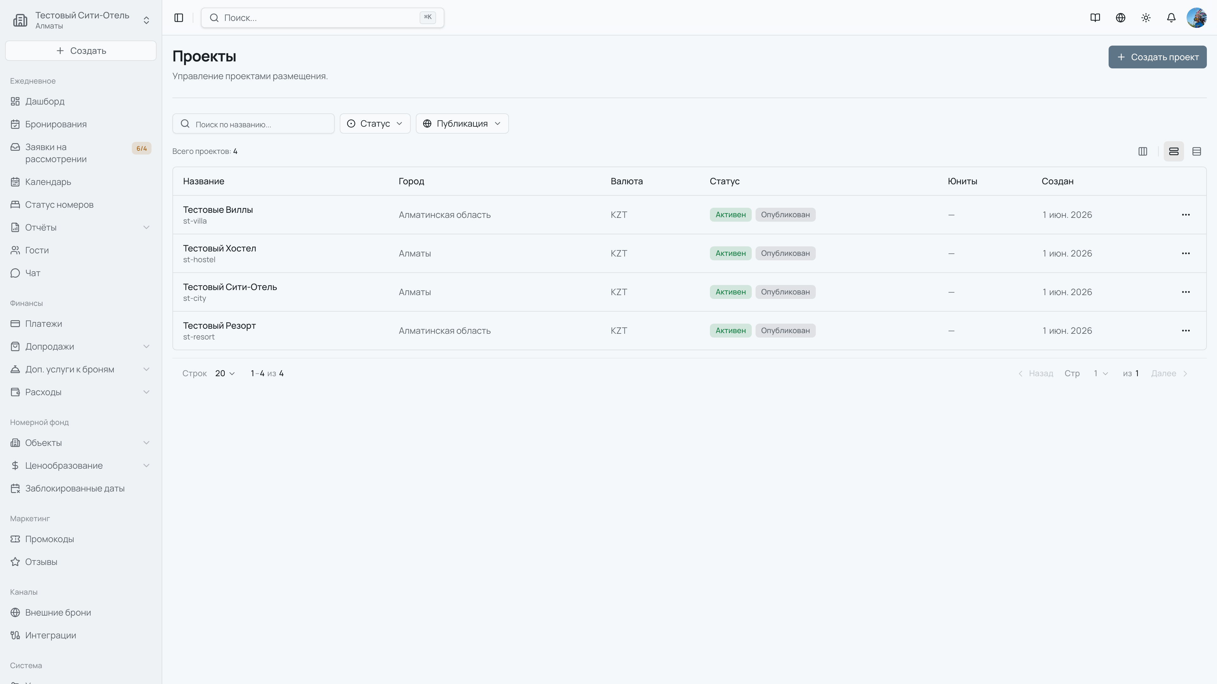Open Внешние брони in the sidebar
The width and height of the screenshot is (1217, 684).
[x=81, y=613]
